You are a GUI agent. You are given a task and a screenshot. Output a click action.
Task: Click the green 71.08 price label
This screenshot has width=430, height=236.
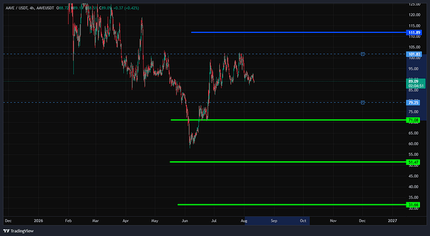[413, 120]
